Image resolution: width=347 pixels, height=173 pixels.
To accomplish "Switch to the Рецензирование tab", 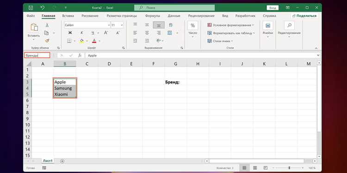I will (201, 16).
